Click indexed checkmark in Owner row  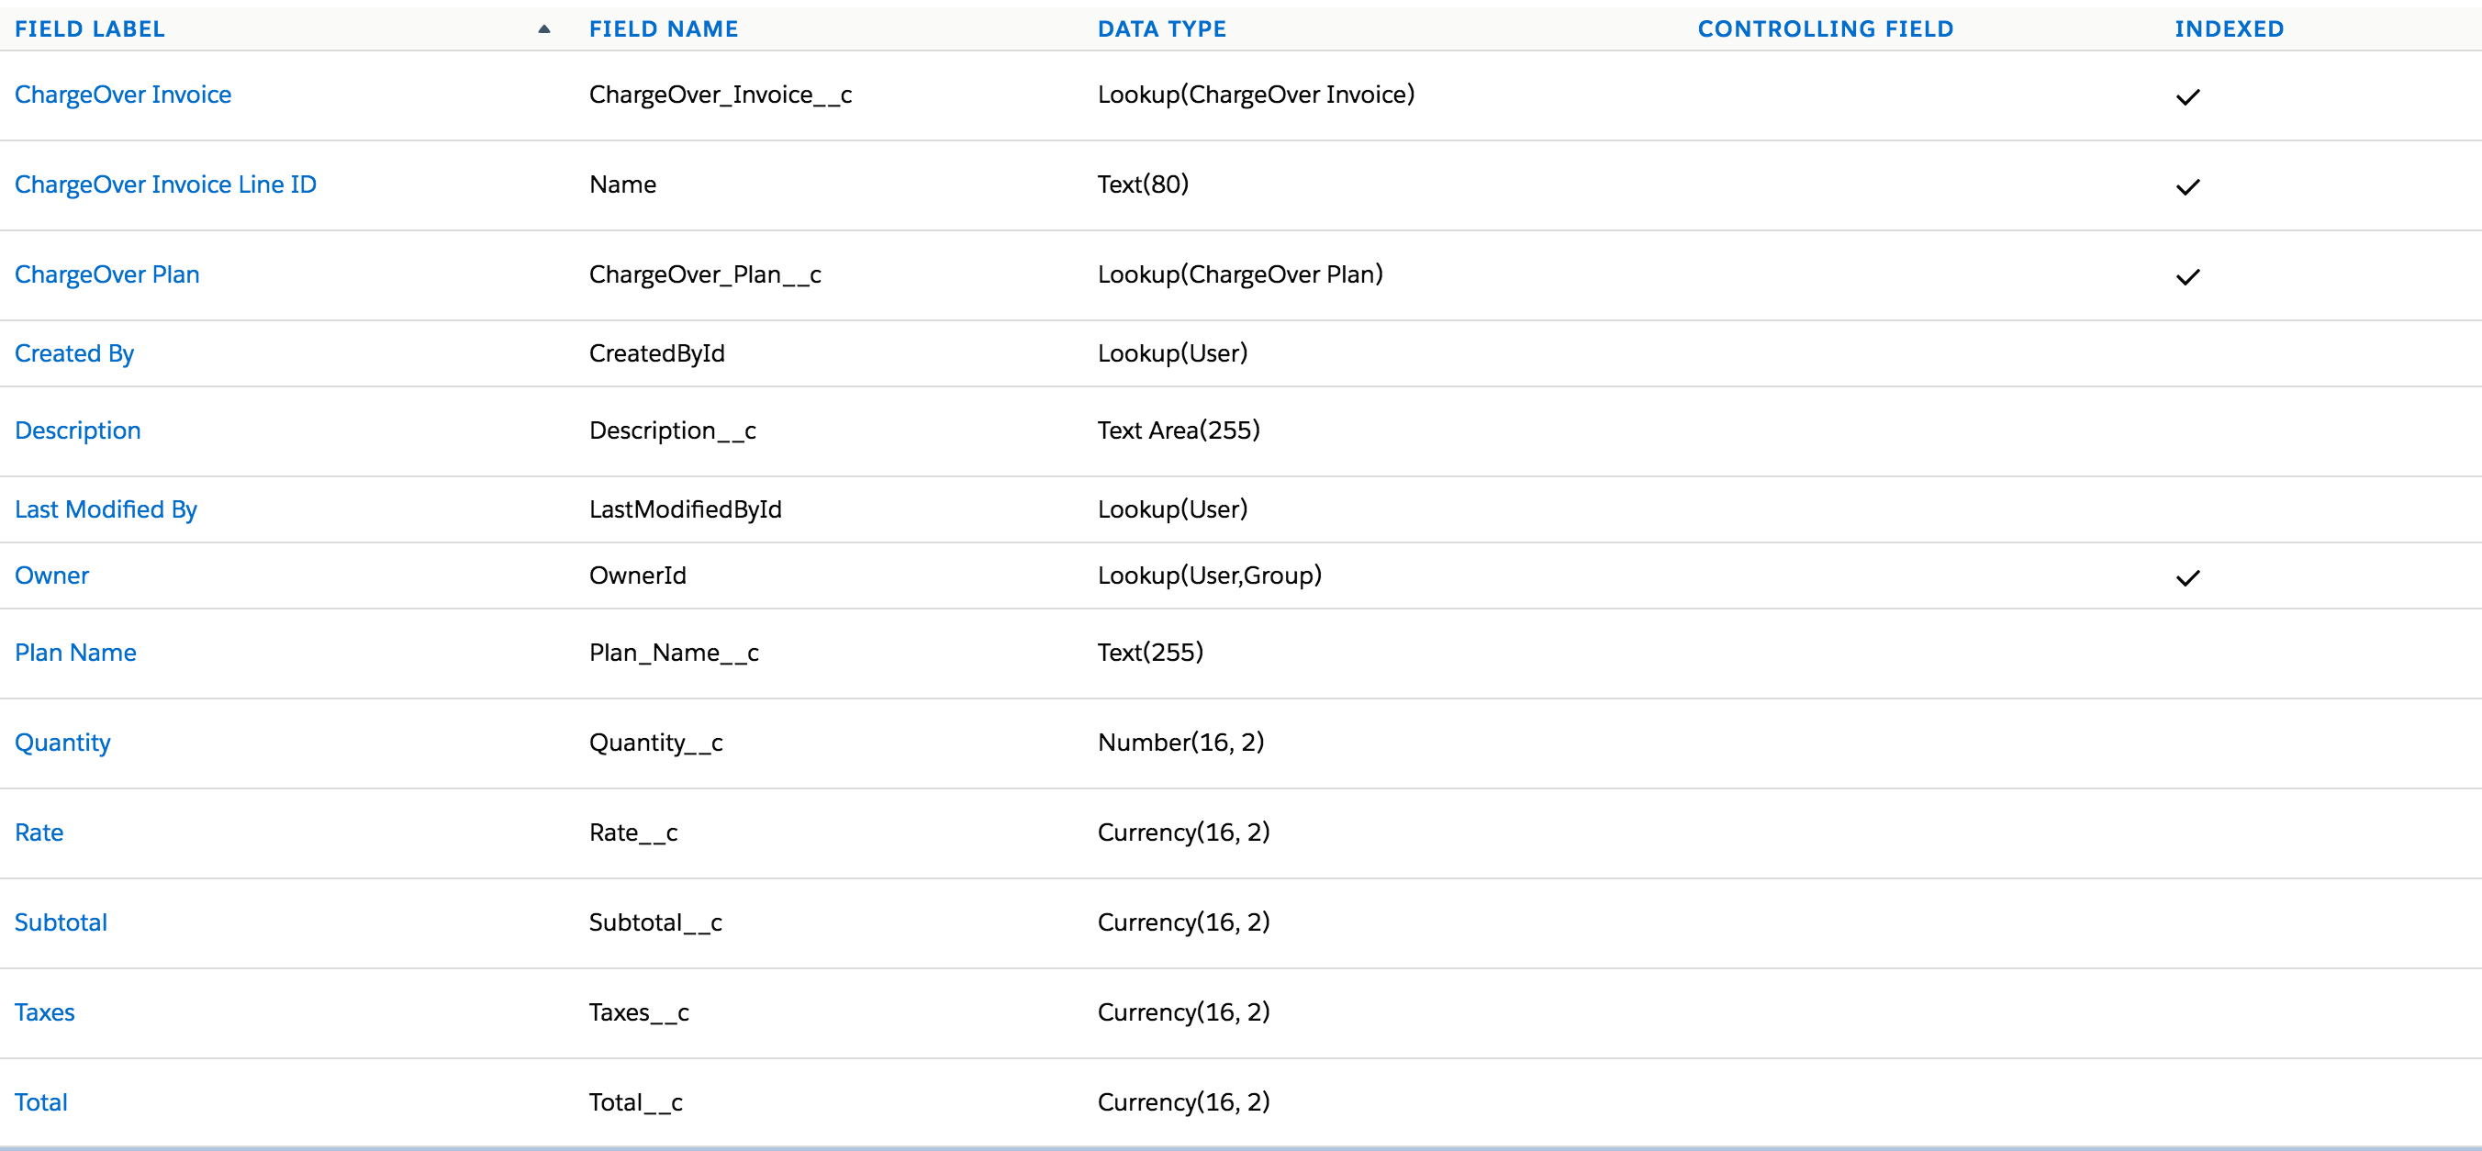tap(2187, 577)
